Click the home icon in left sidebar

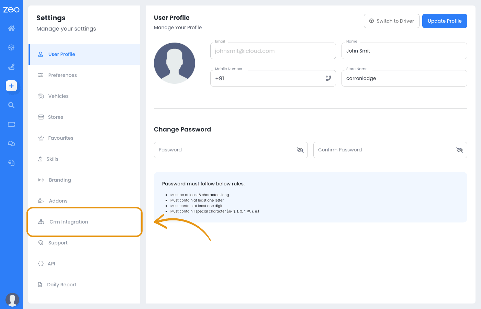[11, 28]
